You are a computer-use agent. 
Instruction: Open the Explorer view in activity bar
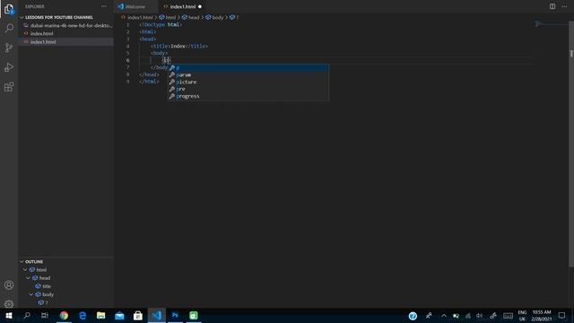click(x=9, y=9)
